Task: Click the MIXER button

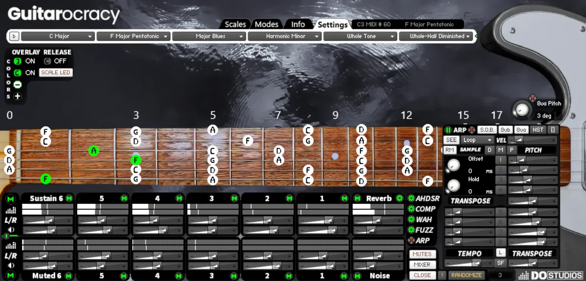Action: [x=422, y=264]
